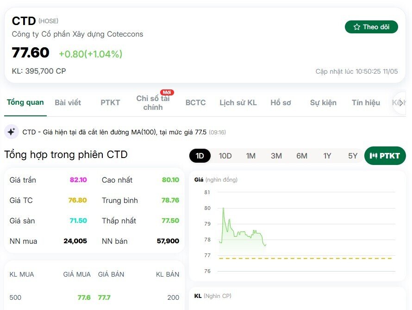Screen dimensions: 412x310
Task: Select the 6M chart range
Action: pos(302,156)
